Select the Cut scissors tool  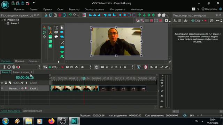[46, 15]
